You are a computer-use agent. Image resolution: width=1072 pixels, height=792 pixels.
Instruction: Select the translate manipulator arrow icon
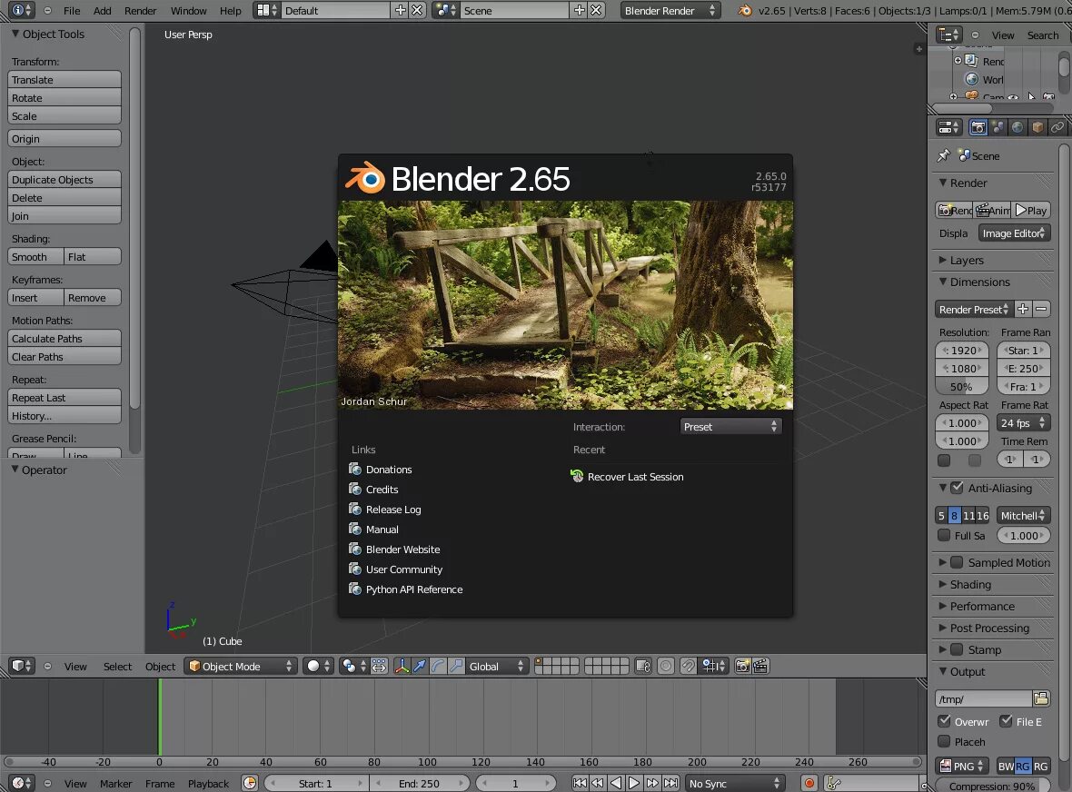pyautogui.click(x=420, y=666)
